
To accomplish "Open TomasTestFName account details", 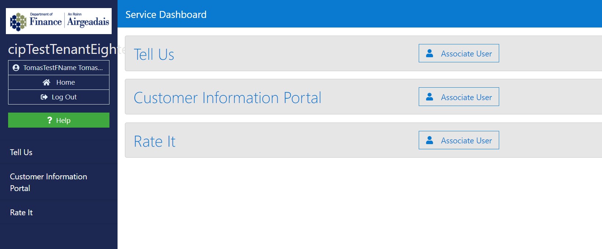I will (x=59, y=67).
